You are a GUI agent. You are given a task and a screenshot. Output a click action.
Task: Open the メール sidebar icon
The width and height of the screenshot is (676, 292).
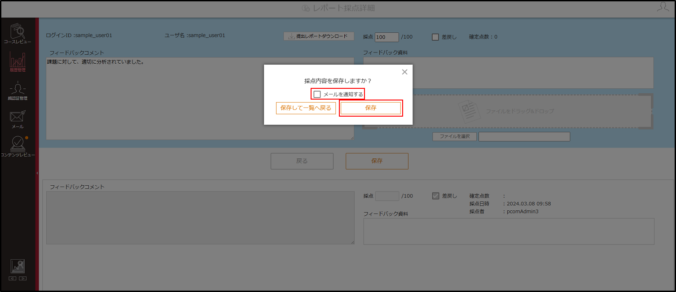(18, 119)
